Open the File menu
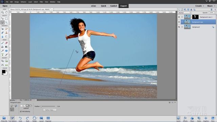This screenshot has width=217, height=122. (7, 2)
